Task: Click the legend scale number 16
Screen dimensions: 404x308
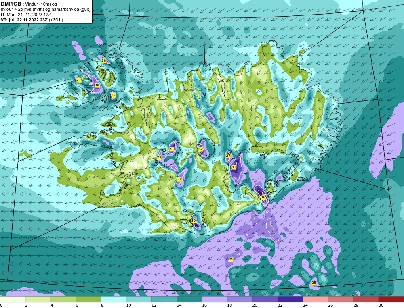Action: [204, 305]
